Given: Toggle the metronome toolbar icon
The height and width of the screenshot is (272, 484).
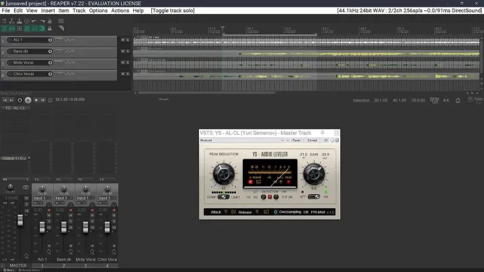Looking at the screenshot, I should pyautogui.click(x=50, y=21).
